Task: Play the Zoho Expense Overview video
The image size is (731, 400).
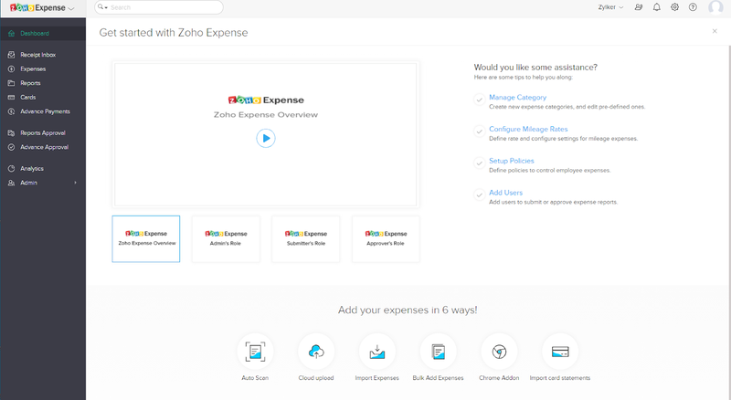Action: click(266, 138)
